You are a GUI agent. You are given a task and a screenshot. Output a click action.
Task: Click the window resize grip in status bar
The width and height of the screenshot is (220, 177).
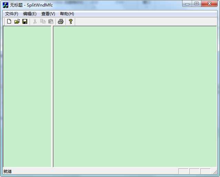coord(215,172)
